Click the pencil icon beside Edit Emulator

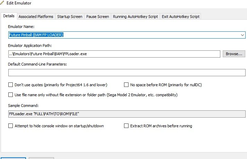point(2,2)
